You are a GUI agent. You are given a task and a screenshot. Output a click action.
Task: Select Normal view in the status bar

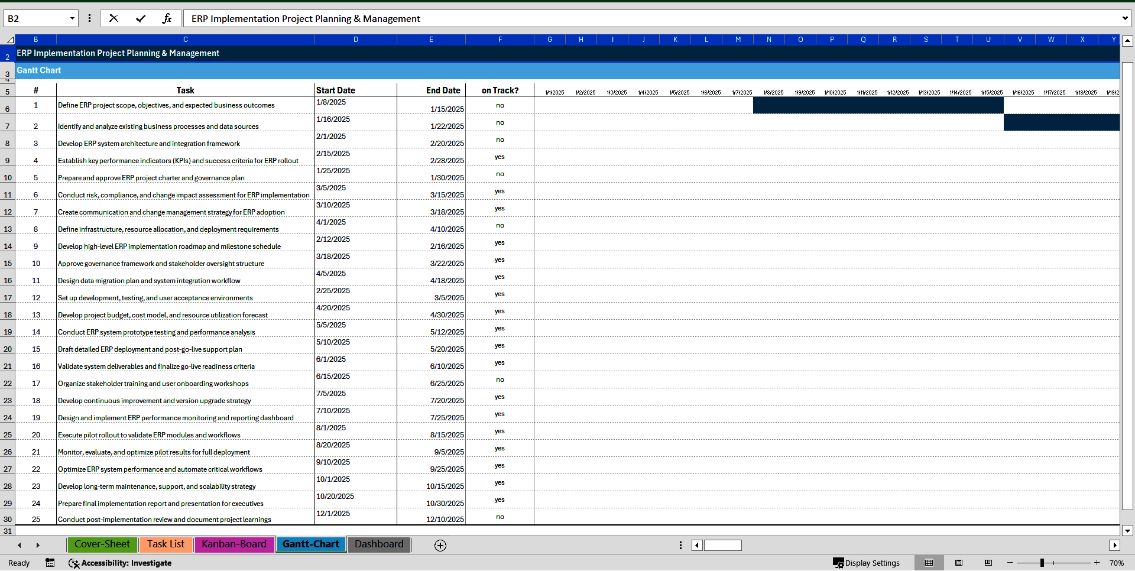coord(929,563)
